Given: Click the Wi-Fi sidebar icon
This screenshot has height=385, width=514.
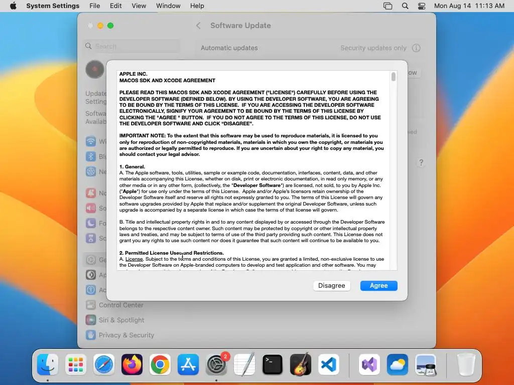Looking at the screenshot, I should coord(91,141).
